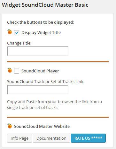Click the Copy and Paste help text
The width and height of the screenshot is (116, 149).
[x=54, y=104]
